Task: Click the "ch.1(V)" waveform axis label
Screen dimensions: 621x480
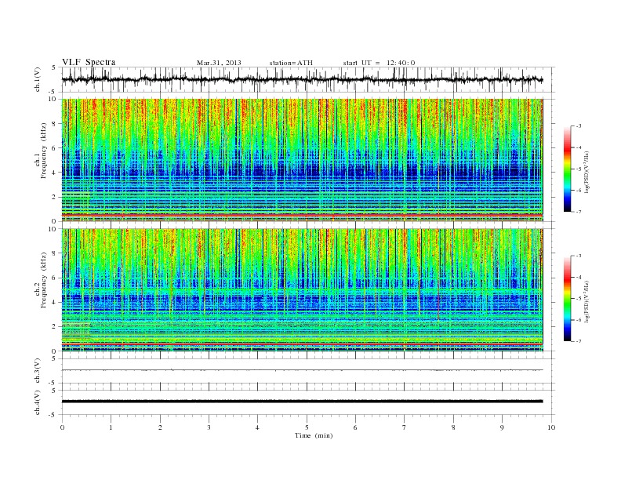Action: (38, 79)
